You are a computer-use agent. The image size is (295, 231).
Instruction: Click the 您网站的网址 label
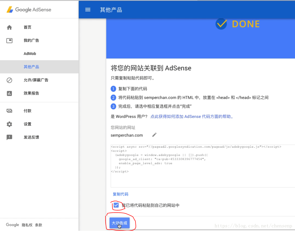(x=123, y=128)
